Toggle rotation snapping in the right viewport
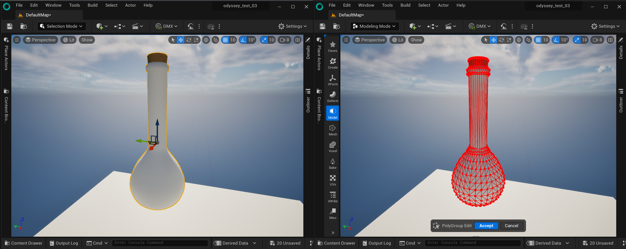Viewport: 626px width, 249px height. [x=556, y=40]
